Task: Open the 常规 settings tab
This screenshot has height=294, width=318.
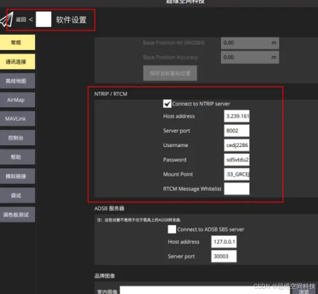Action: pyautogui.click(x=17, y=42)
